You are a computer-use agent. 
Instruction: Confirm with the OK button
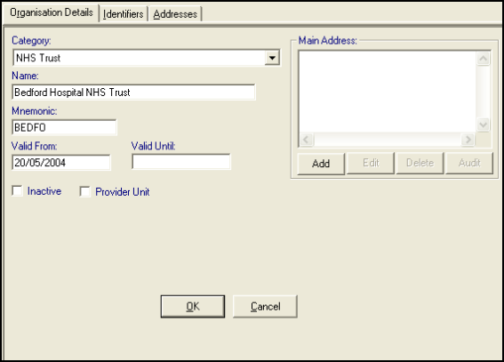tap(193, 306)
